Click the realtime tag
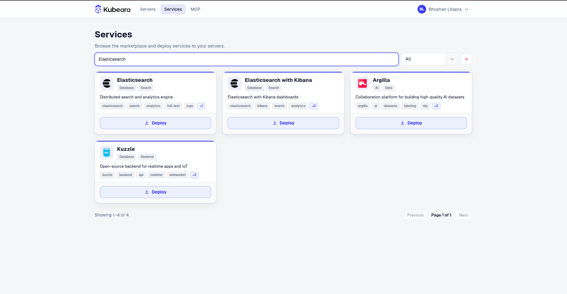Screen dimensions: 567x294 click(156, 175)
